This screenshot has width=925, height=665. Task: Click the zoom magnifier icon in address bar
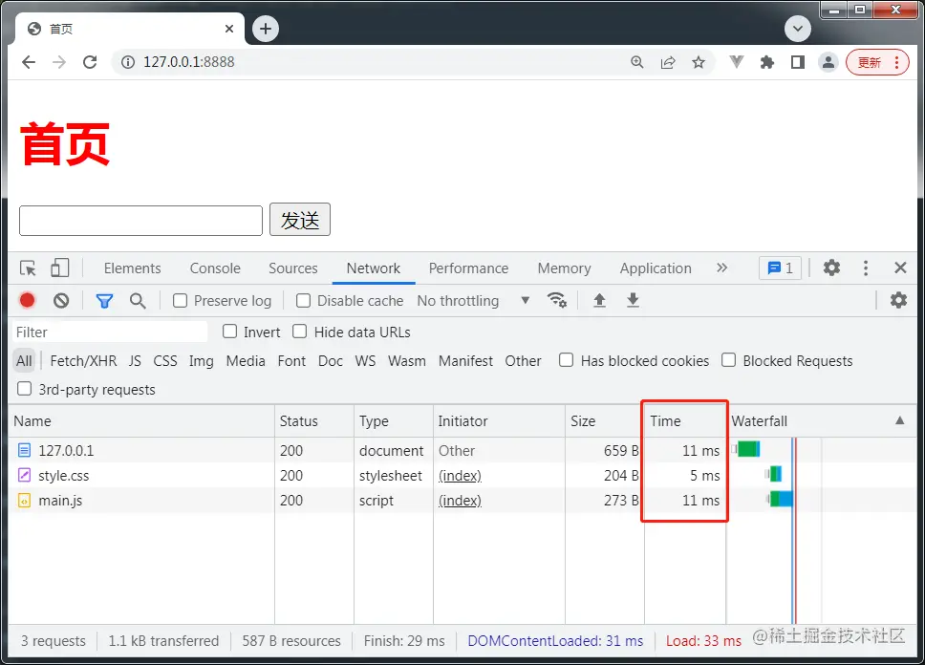(636, 62)
